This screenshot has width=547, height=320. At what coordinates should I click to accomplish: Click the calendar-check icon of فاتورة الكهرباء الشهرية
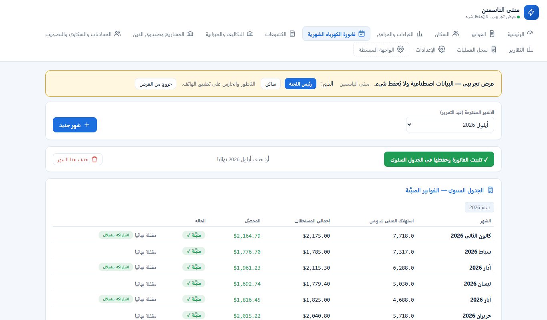[362, 34]
